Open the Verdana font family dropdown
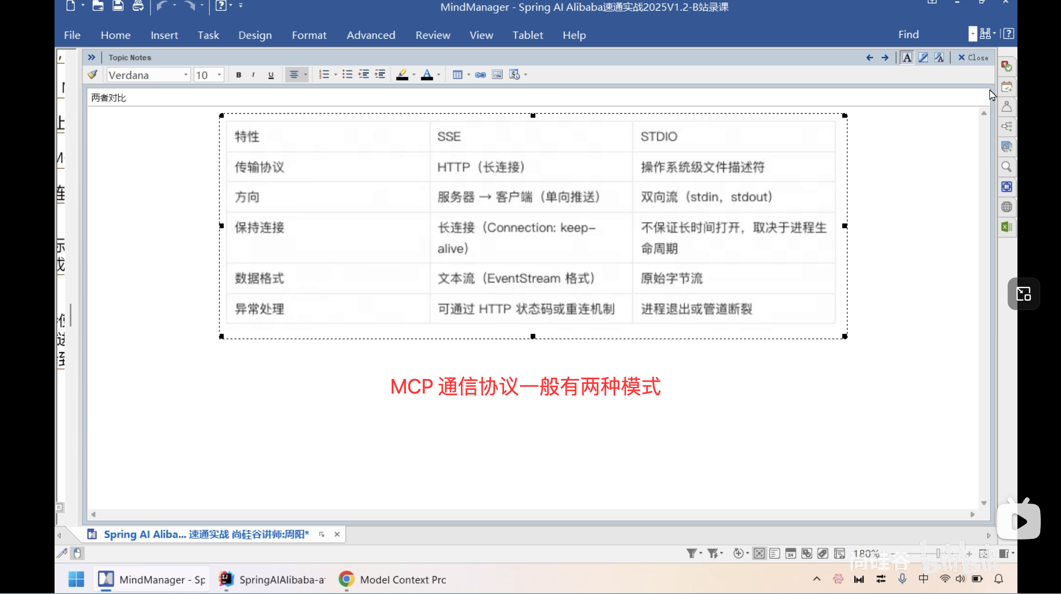1061x594 pixels. coord(186,75)
